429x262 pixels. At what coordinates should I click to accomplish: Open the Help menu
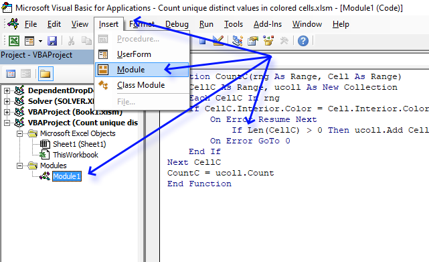click(341, 24)
